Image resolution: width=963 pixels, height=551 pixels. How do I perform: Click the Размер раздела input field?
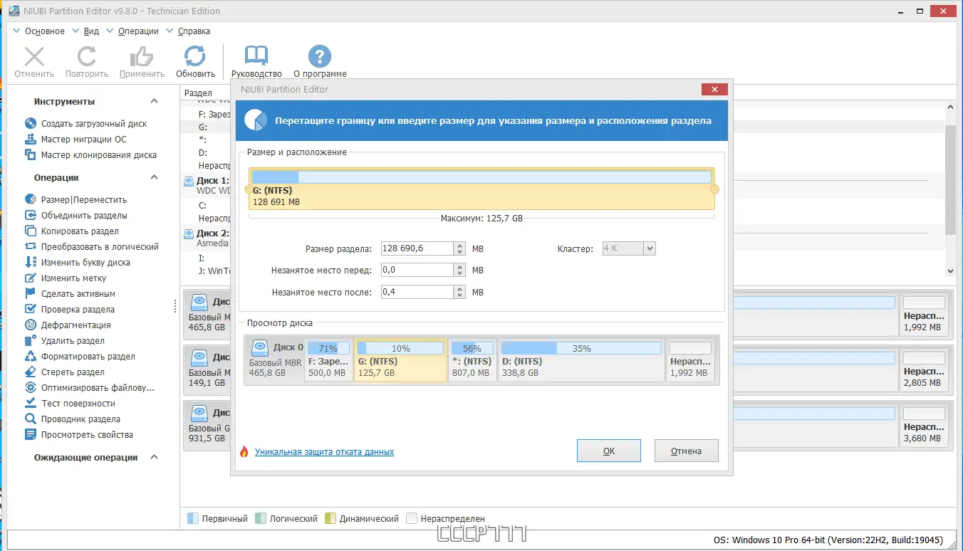[417, 248]
